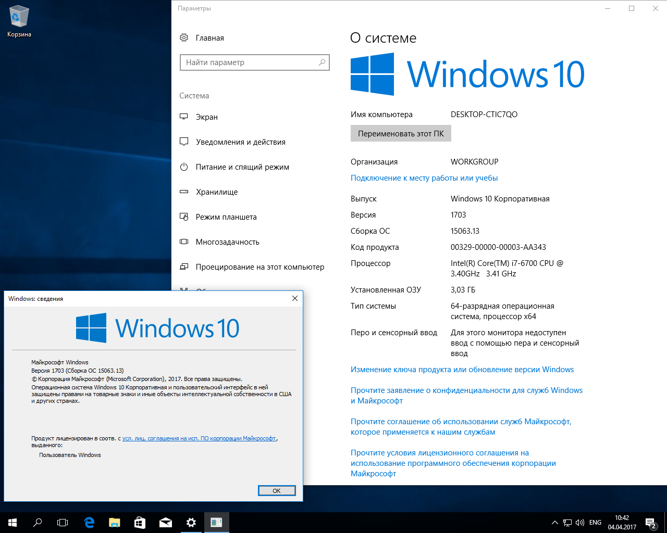Image resolution: width=667 pixels, height=533 pixels.
Task: Click the network tray icon
Action: point(567,523)
